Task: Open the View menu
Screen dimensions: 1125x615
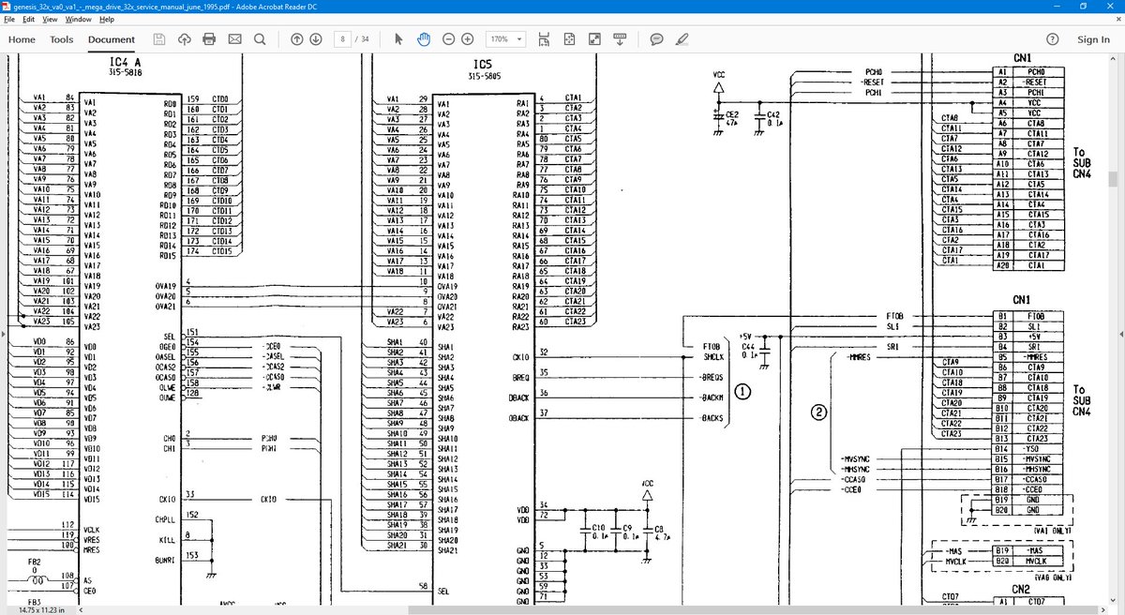Action: (50, 19)
